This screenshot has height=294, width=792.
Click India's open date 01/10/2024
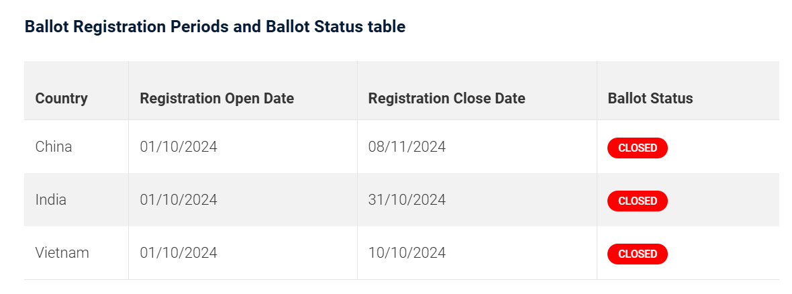coord(179,200)
